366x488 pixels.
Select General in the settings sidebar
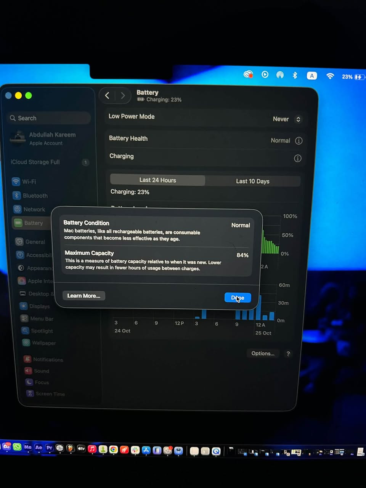coord(30,242)
